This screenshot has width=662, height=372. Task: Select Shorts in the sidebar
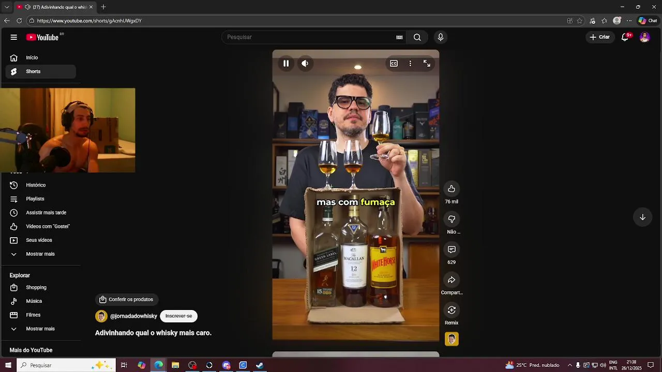(x=41, y=71)
